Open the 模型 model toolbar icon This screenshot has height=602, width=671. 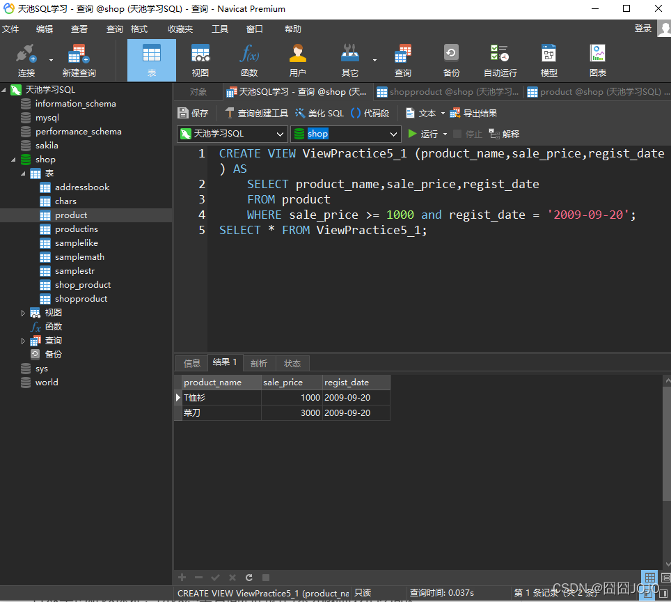(548, 60)
